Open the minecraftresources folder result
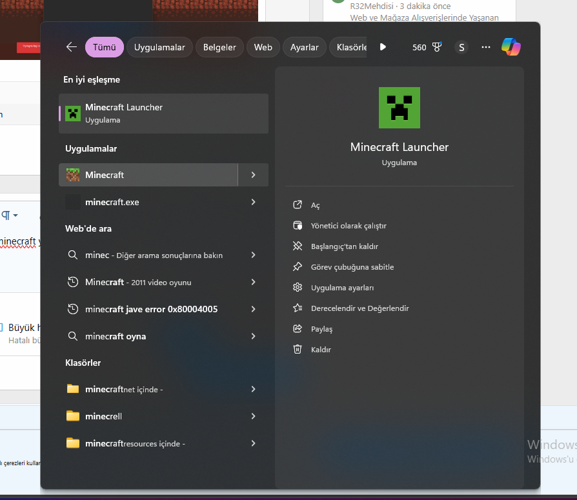This screenshot has width=577, height=500. (148, 443)
